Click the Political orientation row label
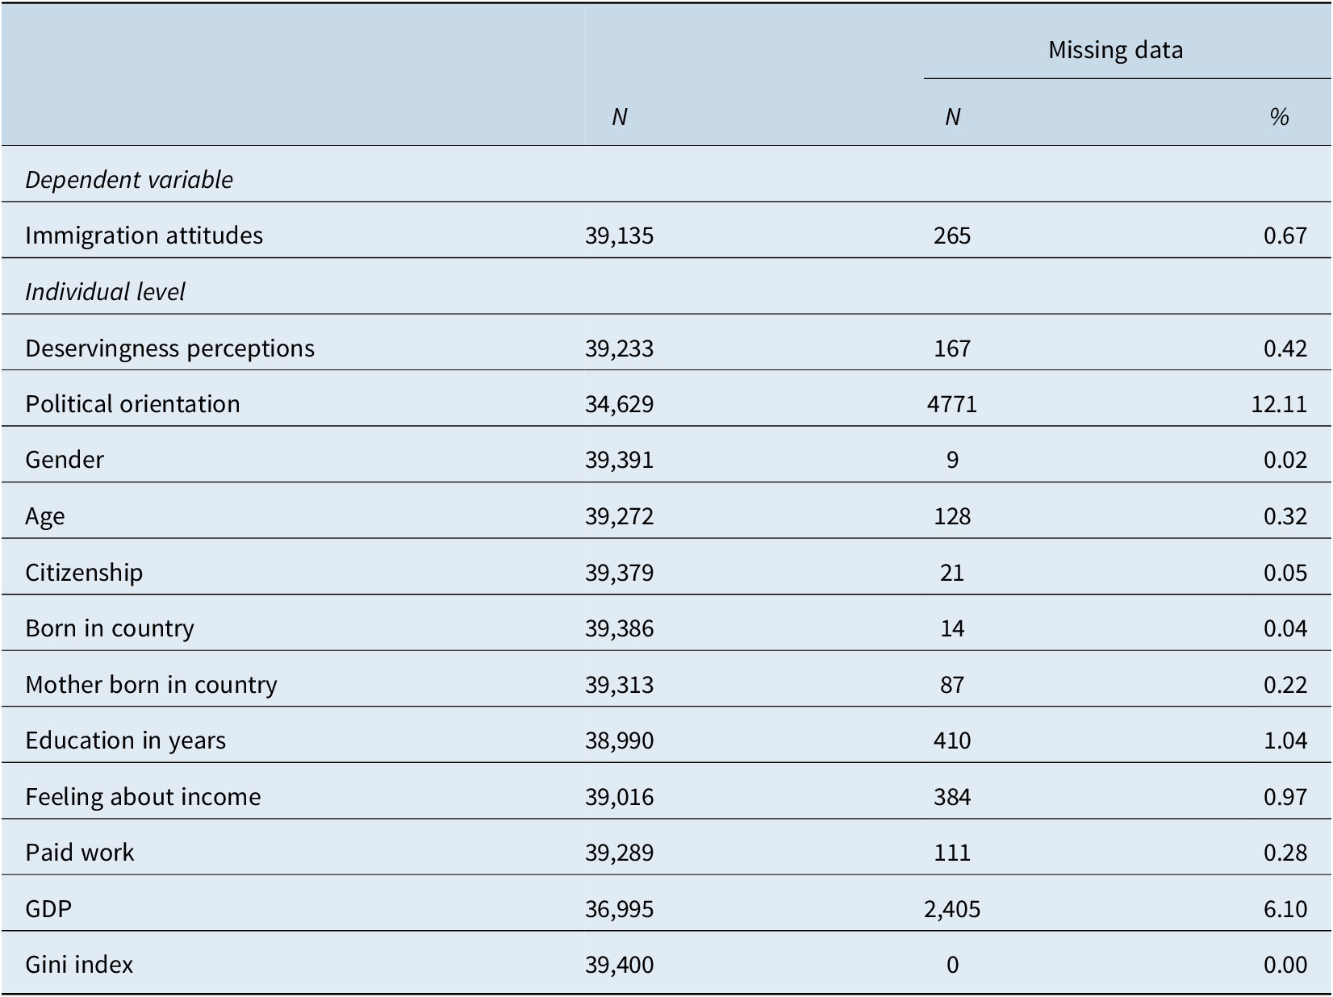 [132, 403]
